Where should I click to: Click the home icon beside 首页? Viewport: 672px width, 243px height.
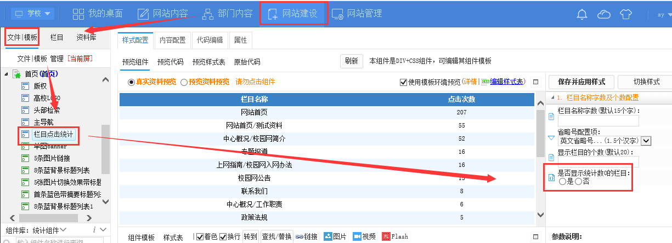pos(17,74)
